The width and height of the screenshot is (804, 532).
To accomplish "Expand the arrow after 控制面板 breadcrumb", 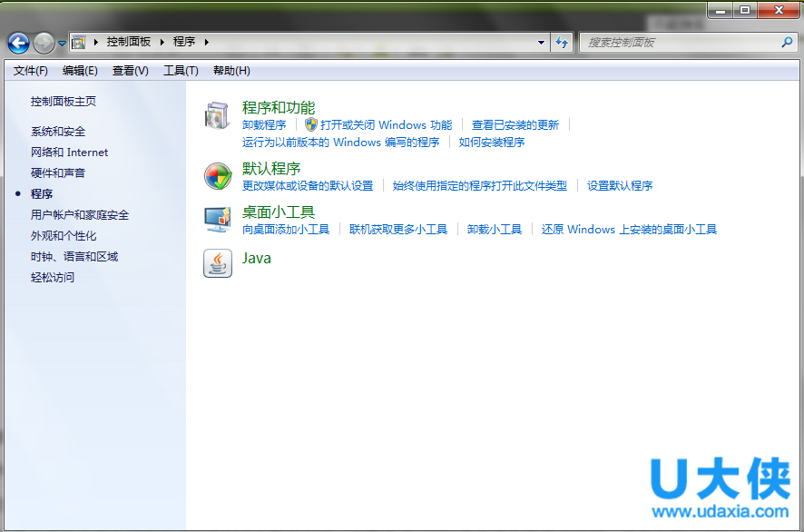I will click(163, 43).
